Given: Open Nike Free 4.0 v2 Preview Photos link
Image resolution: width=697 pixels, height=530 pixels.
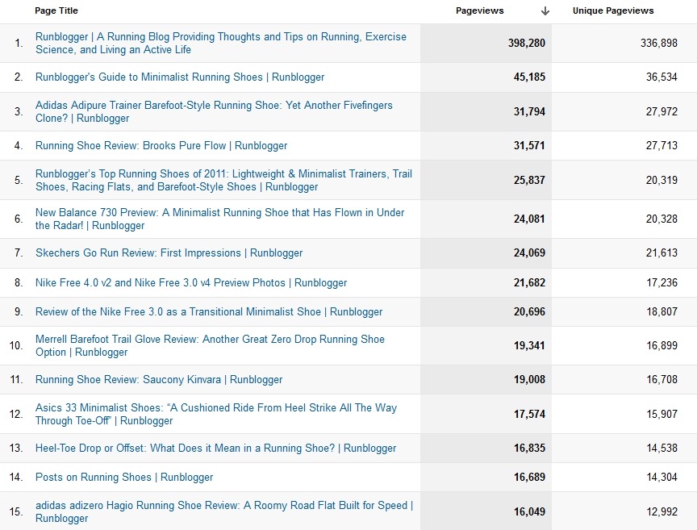Looking at the screenshot, I should [x=191, y=282].
